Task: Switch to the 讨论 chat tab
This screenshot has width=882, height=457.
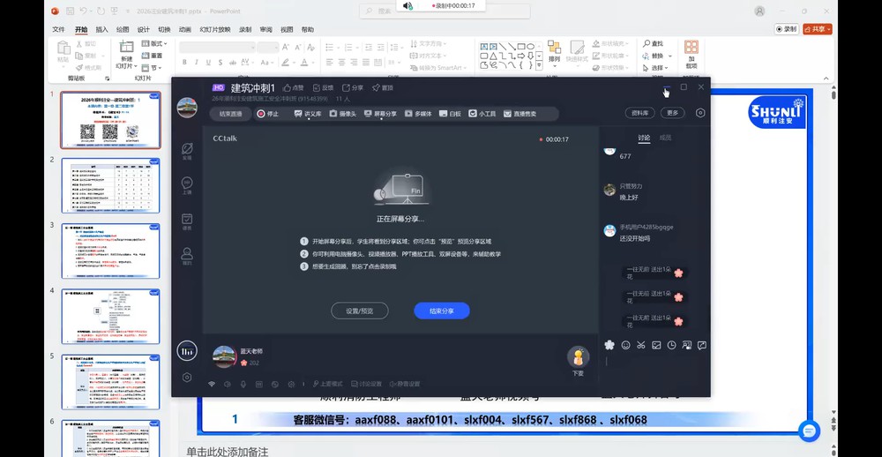Action: [644, 138]
